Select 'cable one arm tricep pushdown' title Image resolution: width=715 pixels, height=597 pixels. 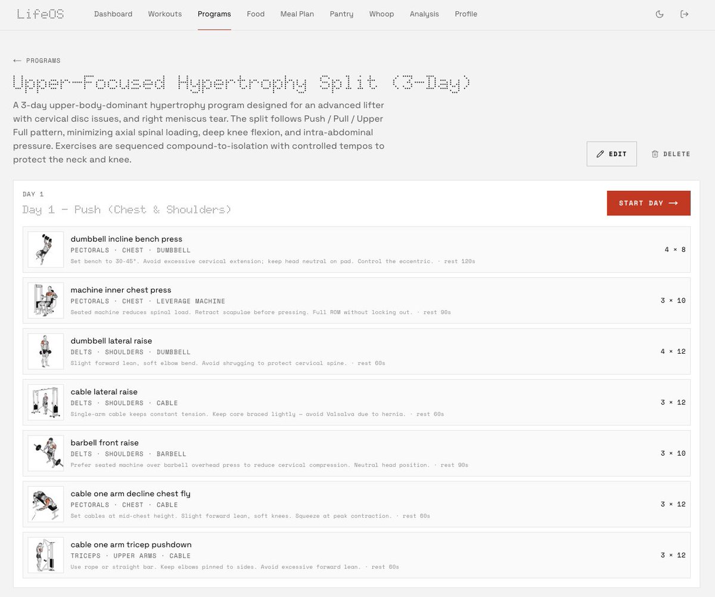(x=131, y=545)
